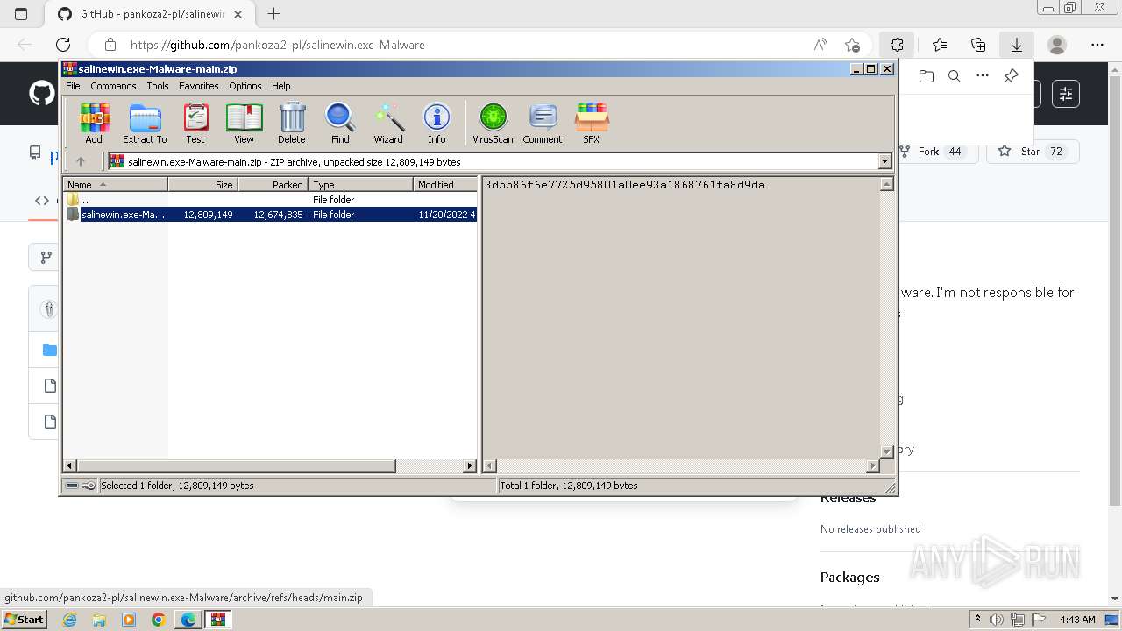The image size is (1122, 631).
Task: Click the Find magnifier icon
Action: [x=340, y=123]
